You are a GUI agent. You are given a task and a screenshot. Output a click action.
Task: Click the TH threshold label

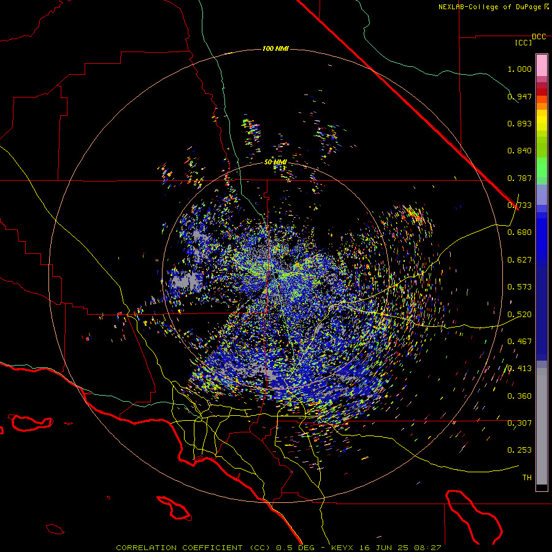pyautogui.click(x=527, y=478)
